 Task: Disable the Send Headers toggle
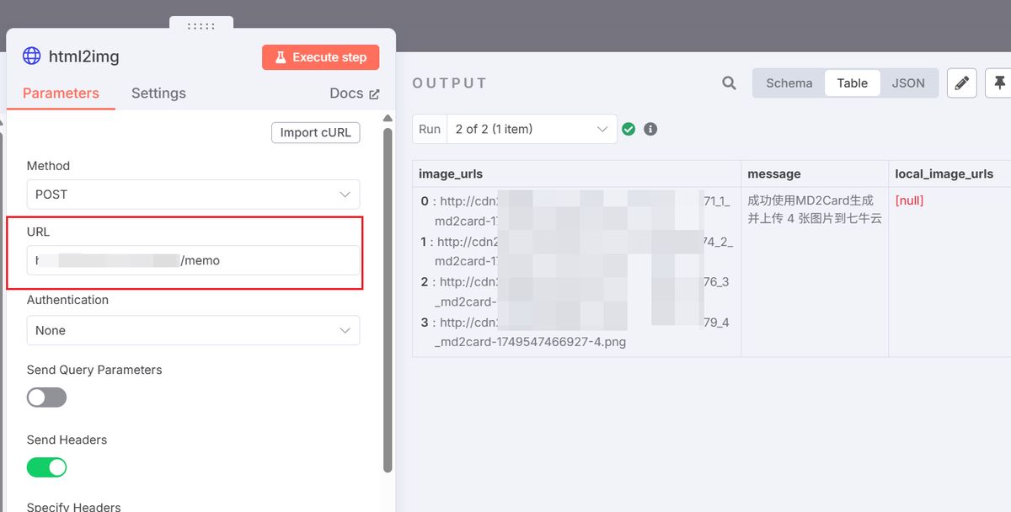47,467
